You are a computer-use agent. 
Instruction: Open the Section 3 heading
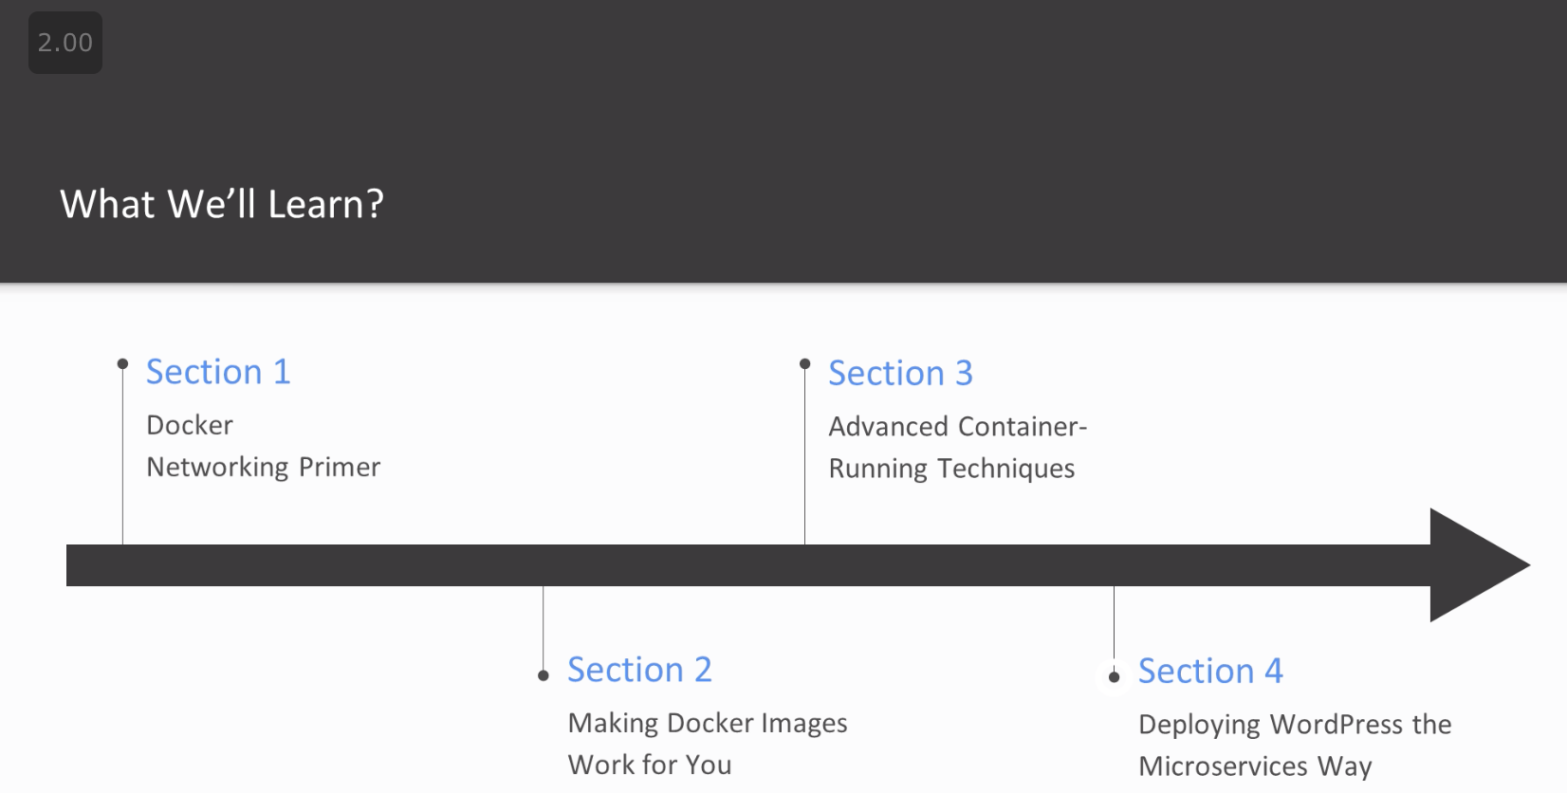tap(900, 374)
